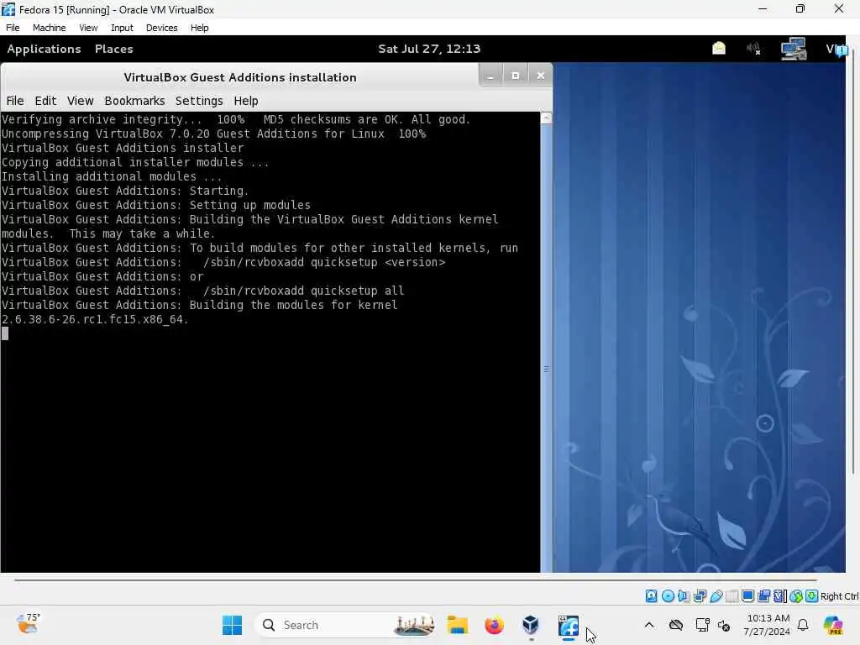The width and height of the screenshot is (860, 645).
Task: Click the USB devices status icon
Action: pos(716,596)
